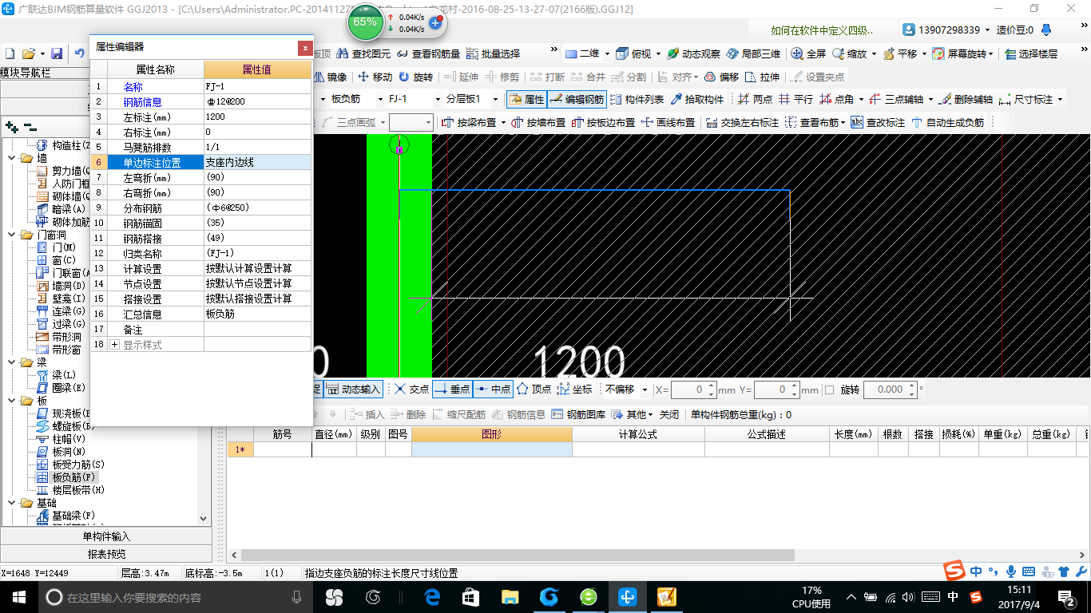Open the 分层板1 layer dropdown
The width and height of the screenshot is (1091, 613).
click(496, 99)
